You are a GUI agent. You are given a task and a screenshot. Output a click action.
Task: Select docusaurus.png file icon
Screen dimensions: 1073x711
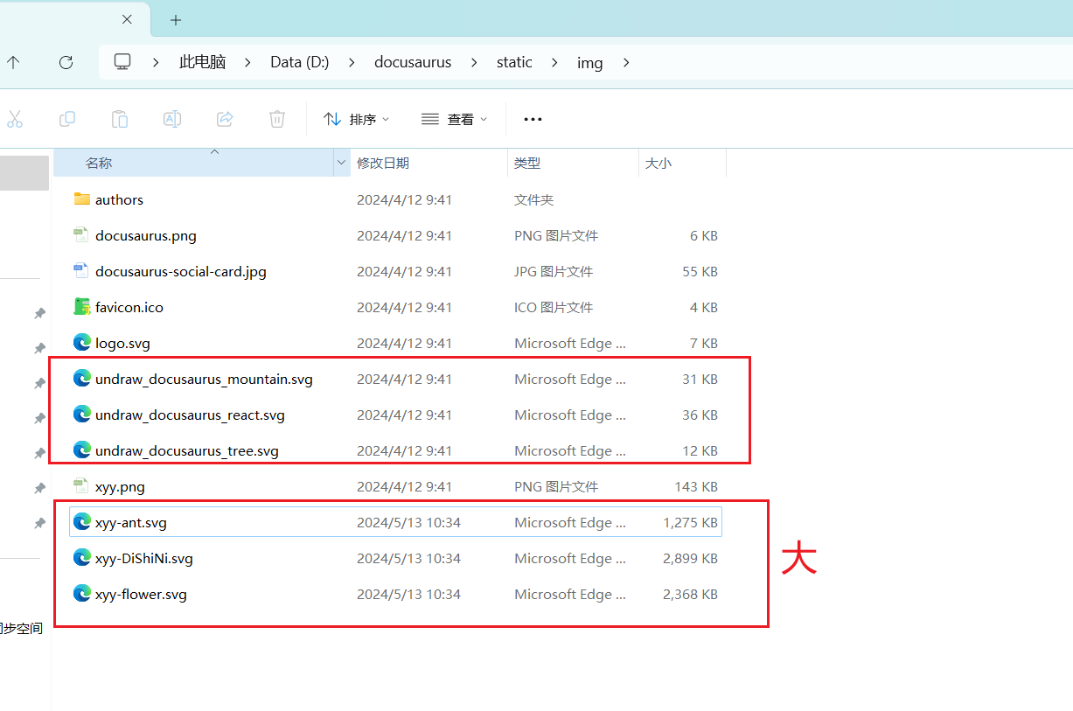click(82, 234)
